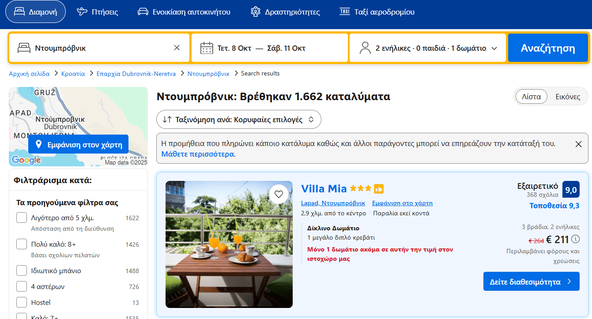Click the activities icon beside Δραστηριότητες
The height and width of the screenshot is (319, 592).
[x=255, y=12]
